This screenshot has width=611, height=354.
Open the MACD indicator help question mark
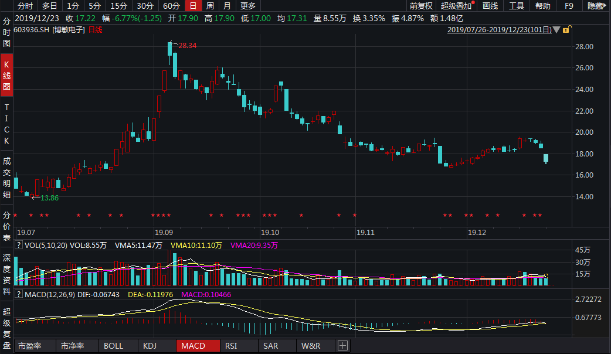18,294
